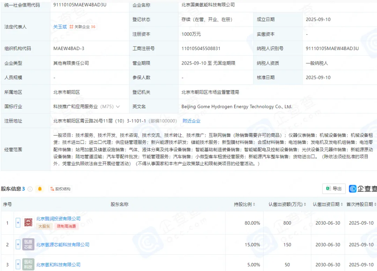
Task: Select 一般纳税人 taxpayer qualification
Action: [x=317, y=63]
